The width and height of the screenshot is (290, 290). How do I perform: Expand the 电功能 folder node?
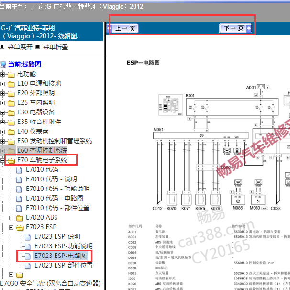(2, 74)
